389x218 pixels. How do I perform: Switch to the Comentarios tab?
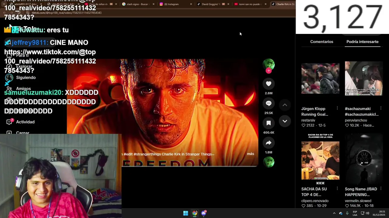click(x=322, y=42)
